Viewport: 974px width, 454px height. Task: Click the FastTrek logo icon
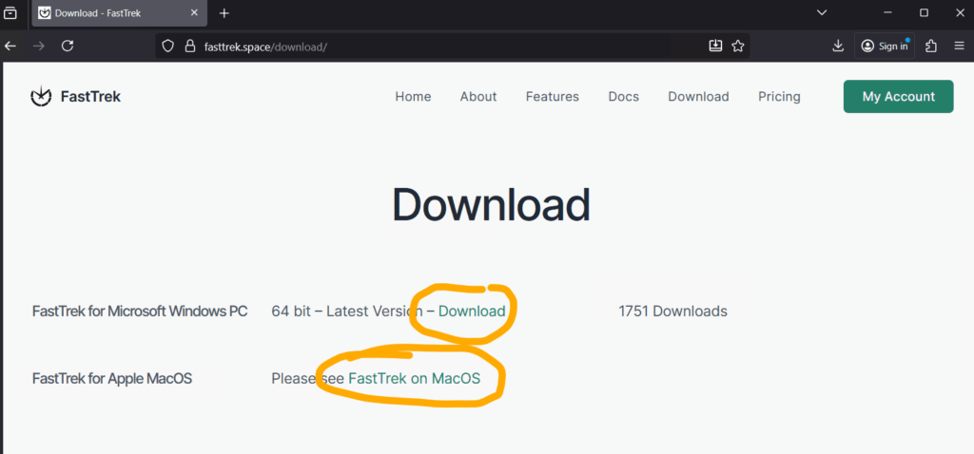tap(41, 96)
